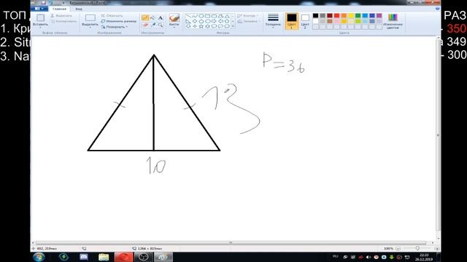Click the Select (Выделить) rectangle icon
The height and width of the screenshot is (262, 467).
pyautogui.click(x=90, y=17)
